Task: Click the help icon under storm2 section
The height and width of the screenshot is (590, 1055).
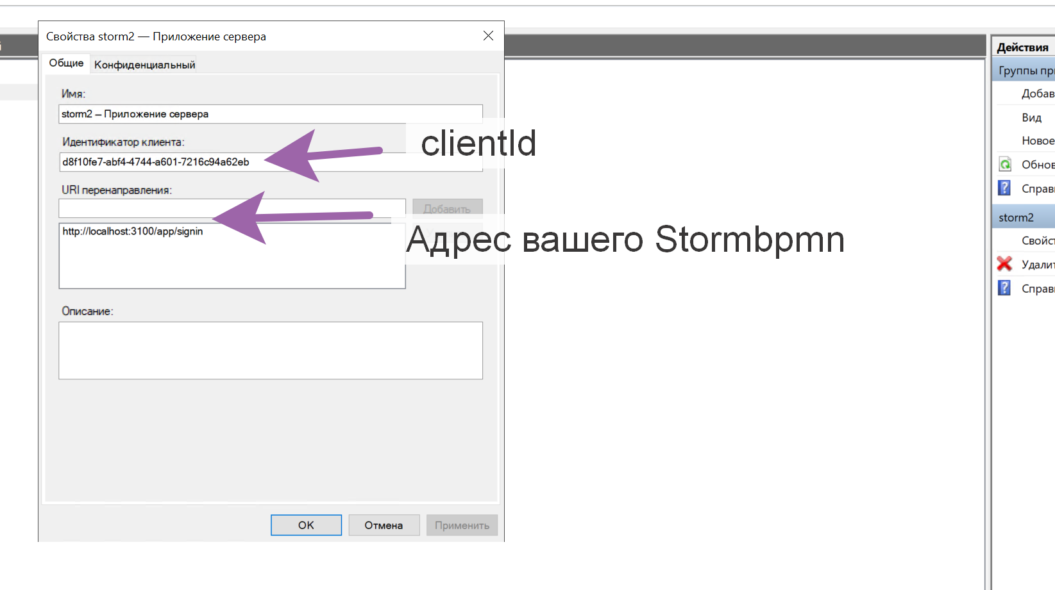Action: click(1005, 288)
